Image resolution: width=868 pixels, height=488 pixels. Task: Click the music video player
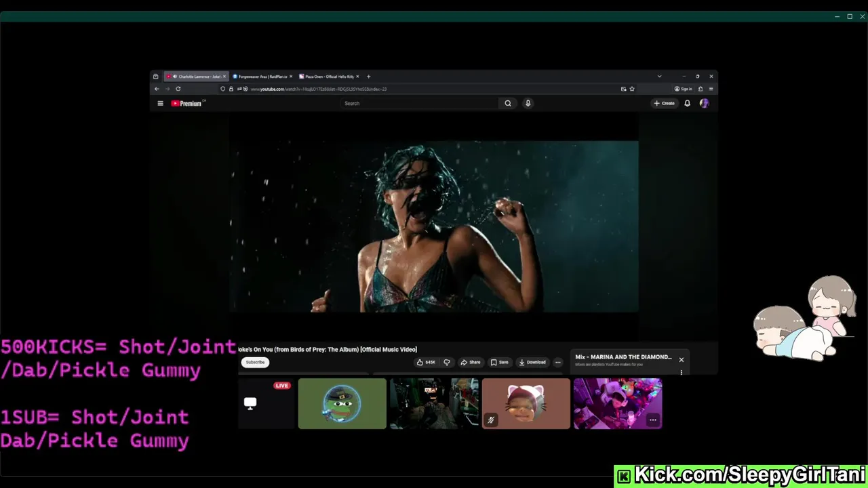tap(433, 226)
